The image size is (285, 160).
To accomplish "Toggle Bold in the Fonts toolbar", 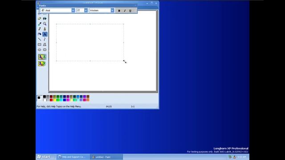I will click(x=119, y=11).
